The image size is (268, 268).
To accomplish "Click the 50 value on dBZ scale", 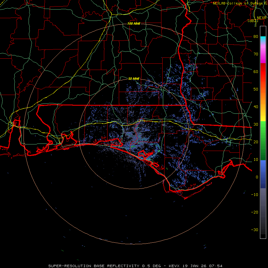I will (256, 89).
